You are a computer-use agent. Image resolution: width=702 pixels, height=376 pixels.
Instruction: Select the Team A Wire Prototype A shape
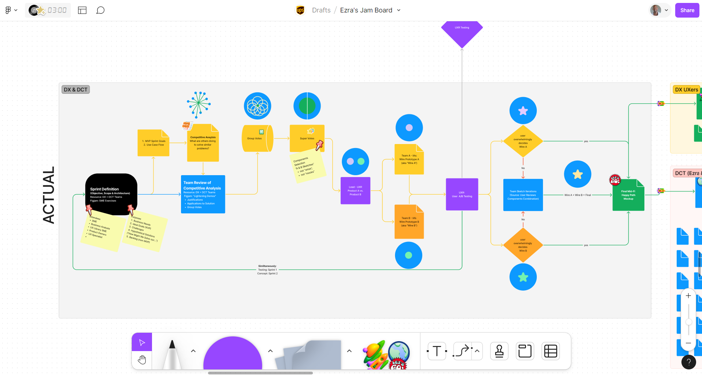[409, 159]
